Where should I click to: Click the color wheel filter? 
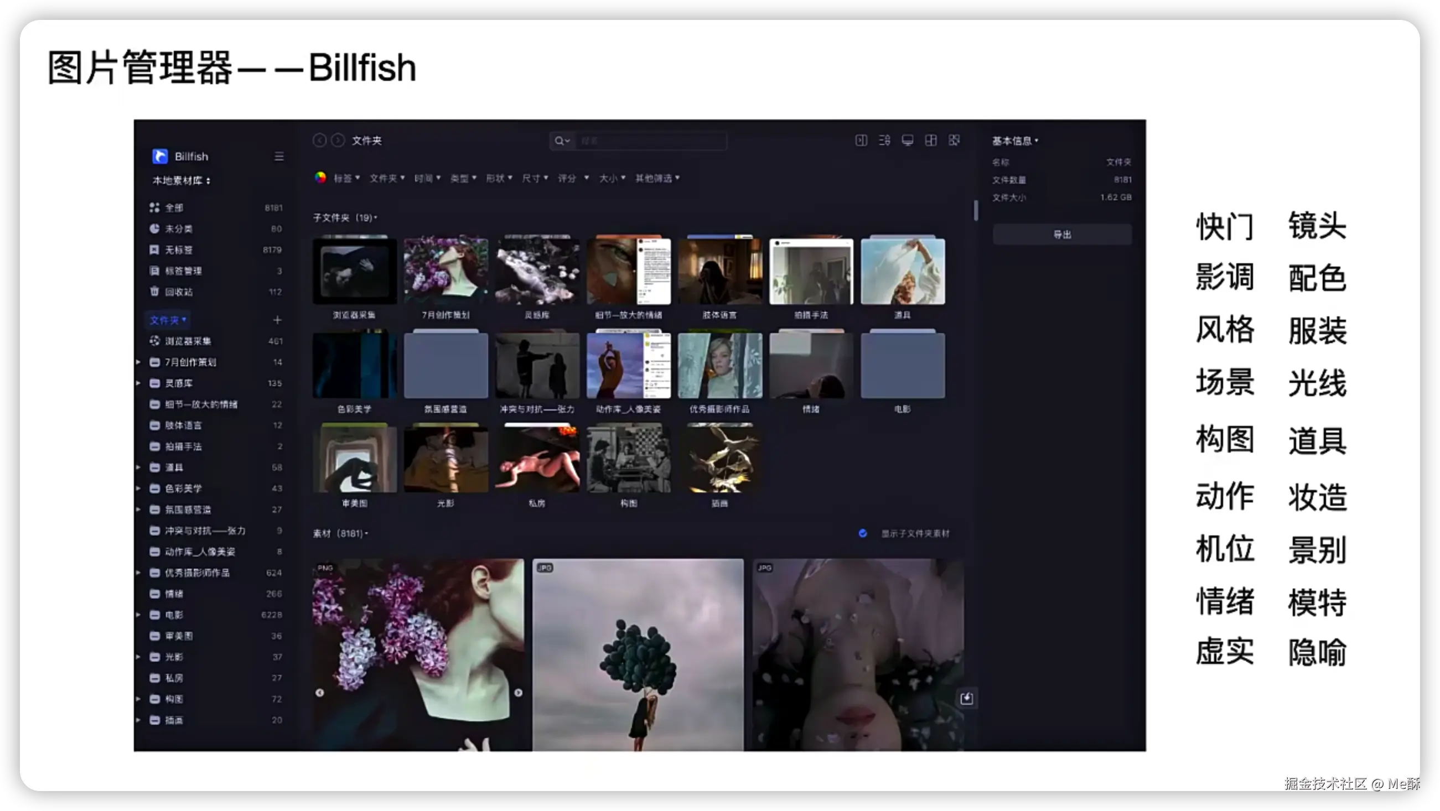pos(320,178)
